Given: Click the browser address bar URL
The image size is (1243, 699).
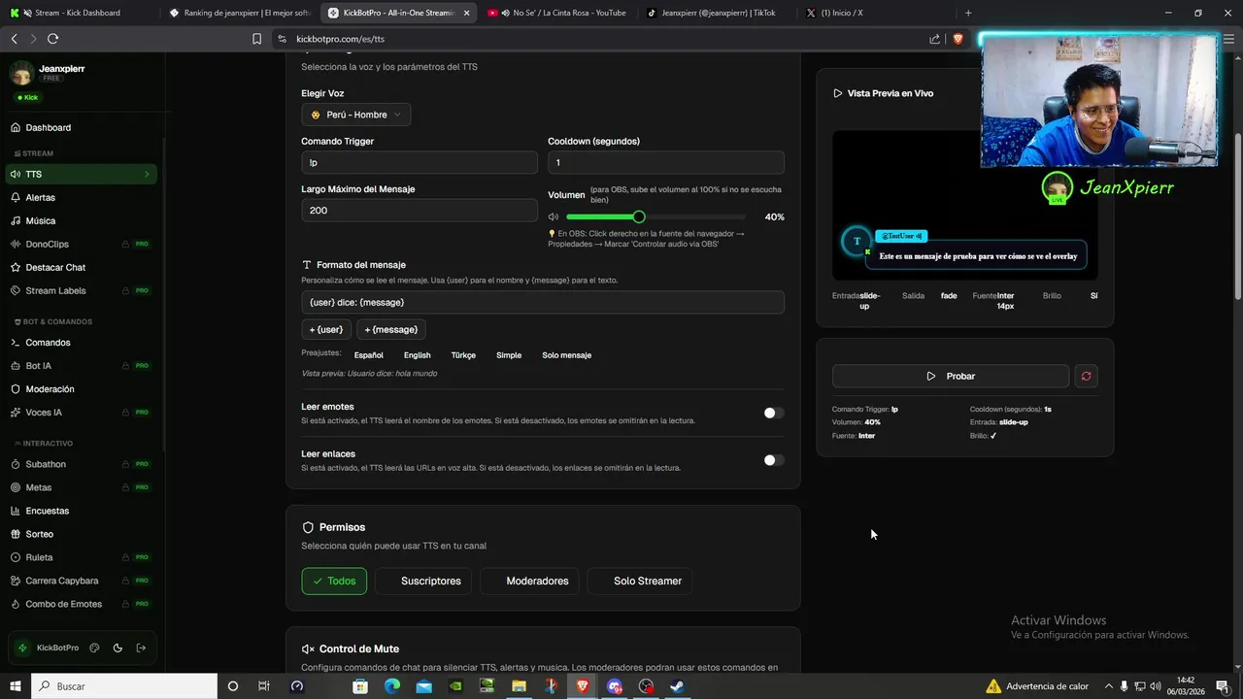Looking at the screenshot, I should point(340,39).
